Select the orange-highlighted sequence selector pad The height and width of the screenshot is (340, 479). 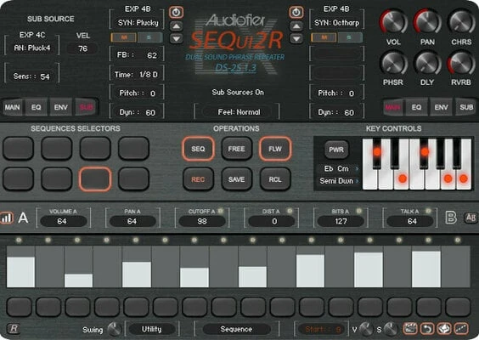pyautogui.click(x=95, y=179)
